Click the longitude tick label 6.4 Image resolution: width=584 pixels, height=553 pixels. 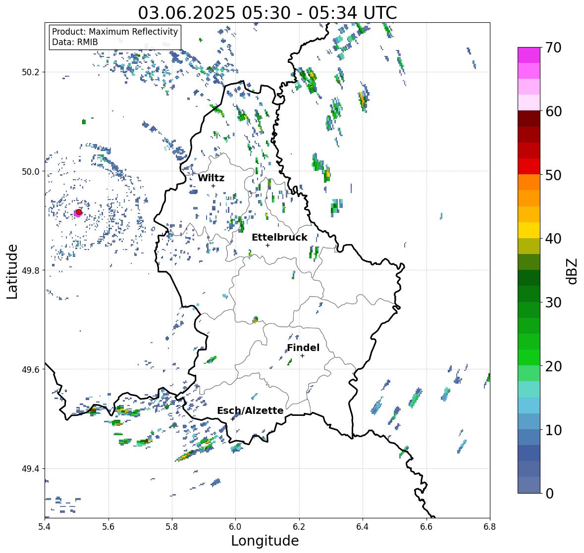pyautogui.click(x=363, y=527)
